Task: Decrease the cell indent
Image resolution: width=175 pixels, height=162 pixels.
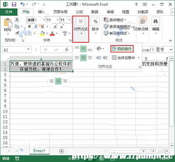Action: (99, 58)
